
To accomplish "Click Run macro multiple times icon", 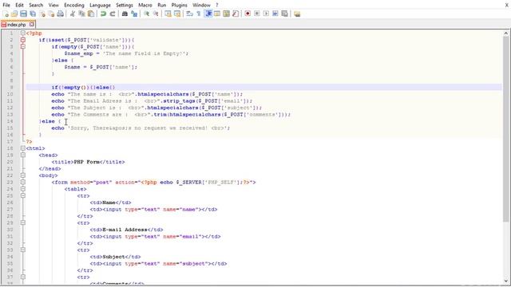I will [275, 14].
